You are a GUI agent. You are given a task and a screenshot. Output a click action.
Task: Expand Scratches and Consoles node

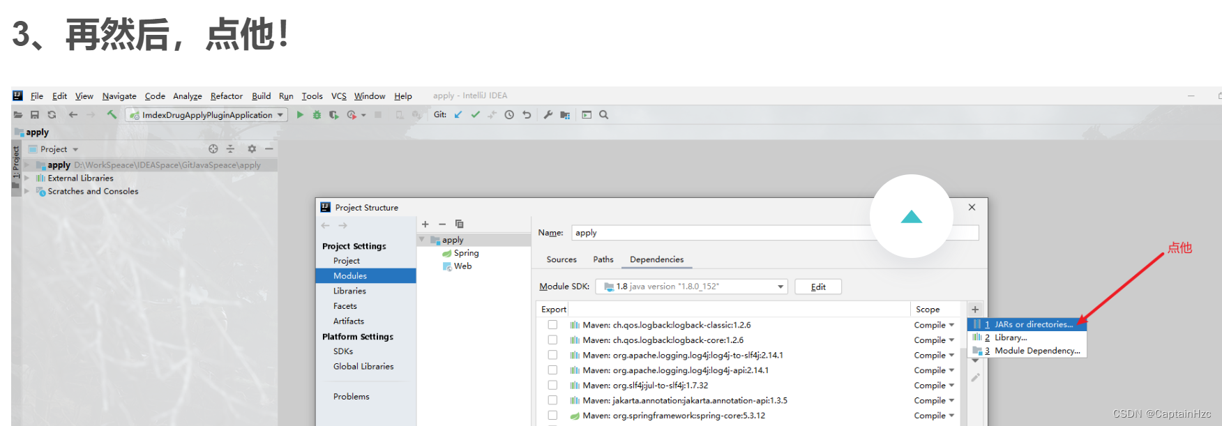[27, 191]
